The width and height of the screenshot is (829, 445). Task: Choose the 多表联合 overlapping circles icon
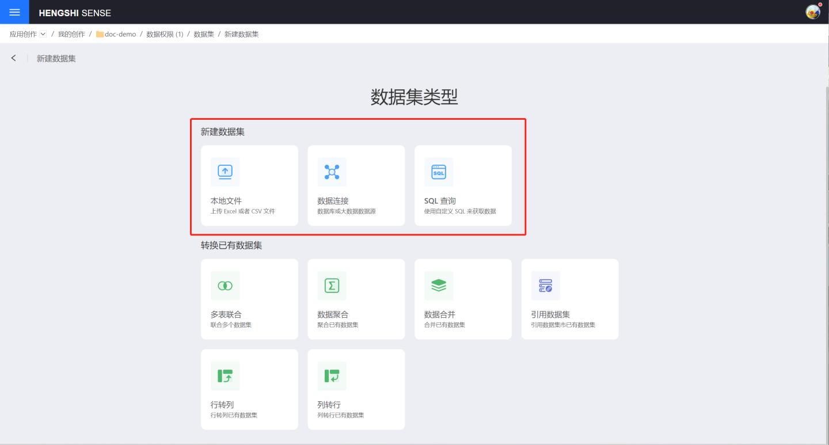(x=225, y=286)
